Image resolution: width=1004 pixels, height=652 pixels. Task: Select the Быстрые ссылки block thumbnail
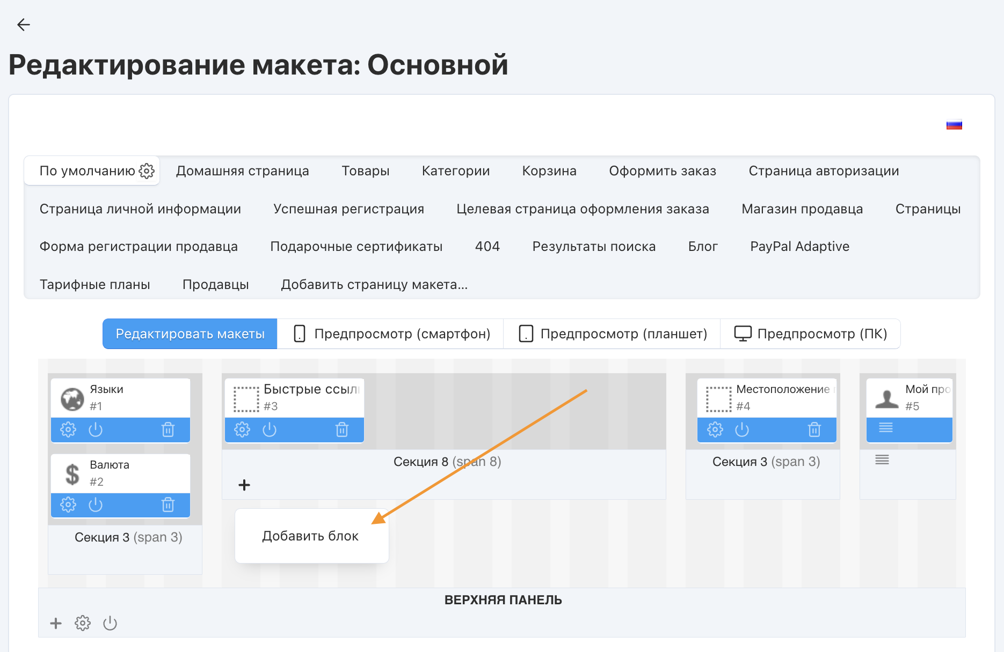point(246,399)
